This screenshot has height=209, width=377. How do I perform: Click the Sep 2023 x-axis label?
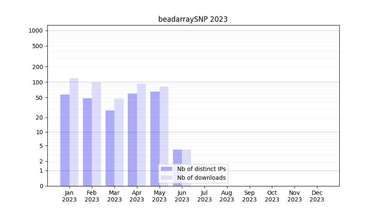coord(249,196)
